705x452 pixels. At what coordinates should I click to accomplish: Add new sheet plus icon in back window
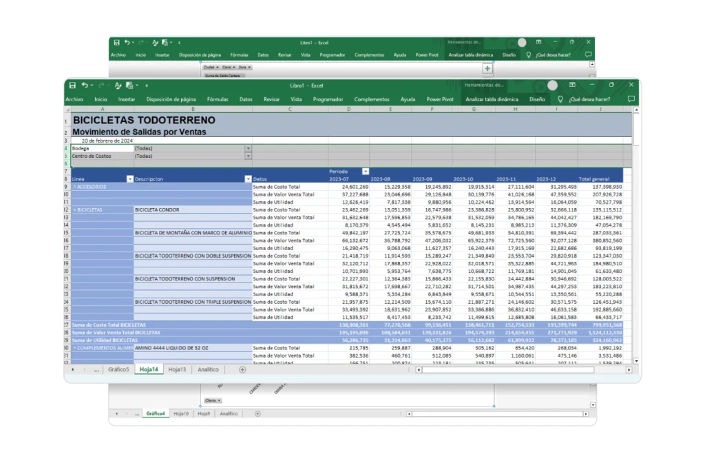(x=257, y=413)
